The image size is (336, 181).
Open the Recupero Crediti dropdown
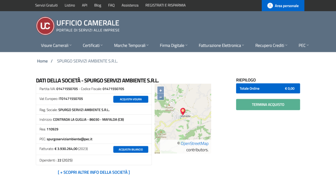pos(271,45)
